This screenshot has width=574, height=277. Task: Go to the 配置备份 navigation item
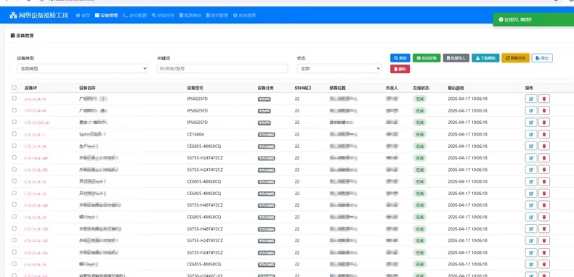[x=190, y=15]
